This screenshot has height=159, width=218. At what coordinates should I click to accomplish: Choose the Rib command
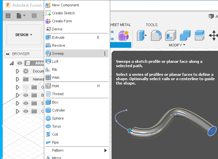[x=77, y=69]
